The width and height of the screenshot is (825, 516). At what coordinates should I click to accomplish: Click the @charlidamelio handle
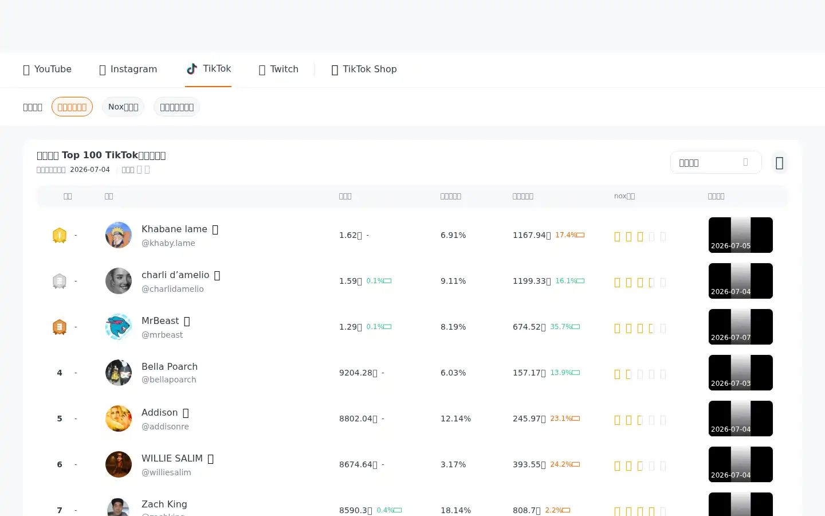click(172, 289)
